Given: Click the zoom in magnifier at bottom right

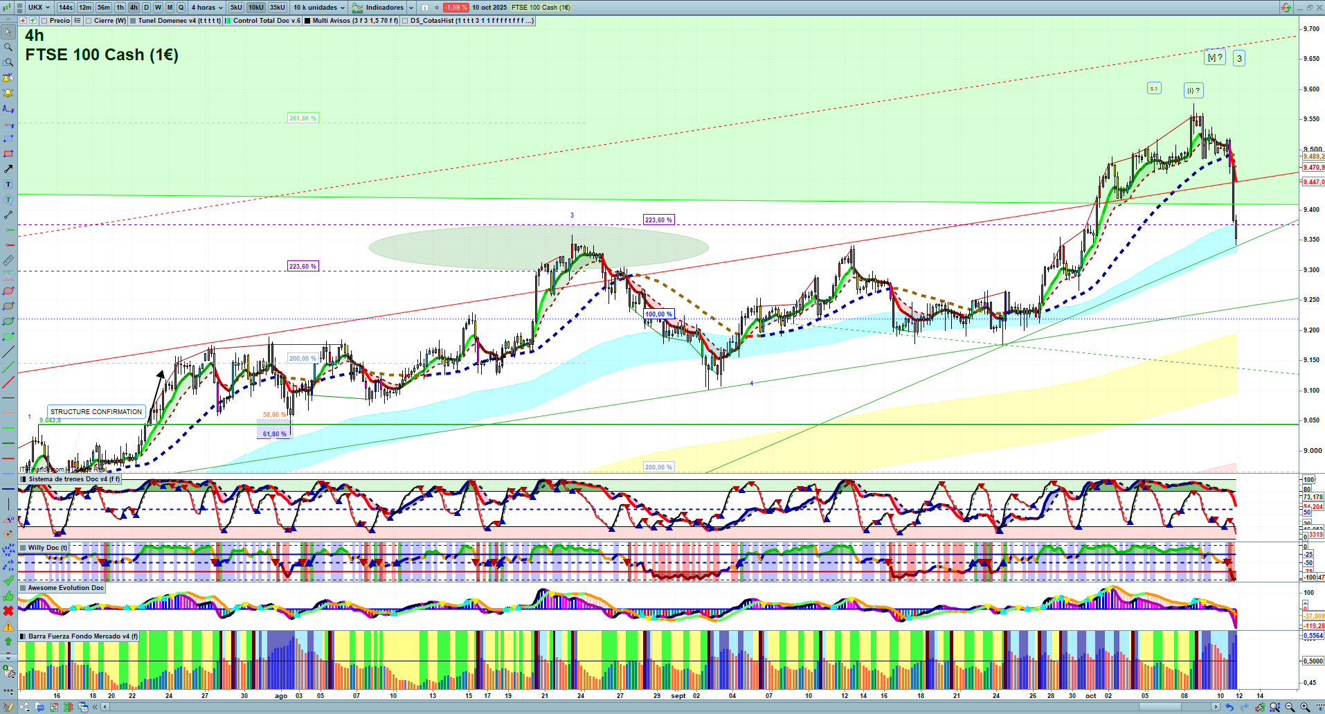Looking at the screenshot, I should pos(1305,707).
